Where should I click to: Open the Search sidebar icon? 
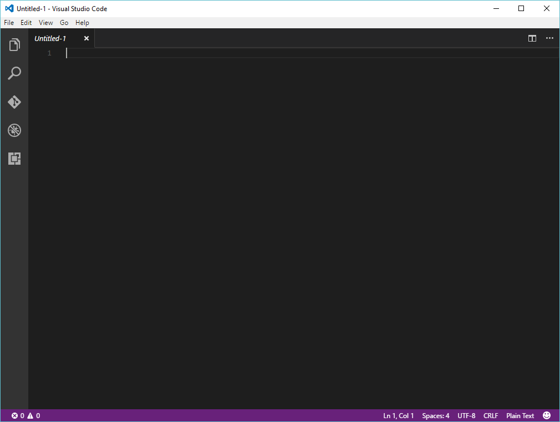click(14, 73)
